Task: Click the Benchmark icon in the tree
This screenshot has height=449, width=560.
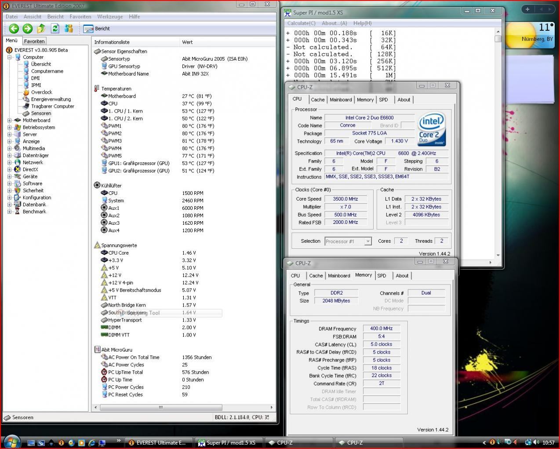Action: coord(18,212)
